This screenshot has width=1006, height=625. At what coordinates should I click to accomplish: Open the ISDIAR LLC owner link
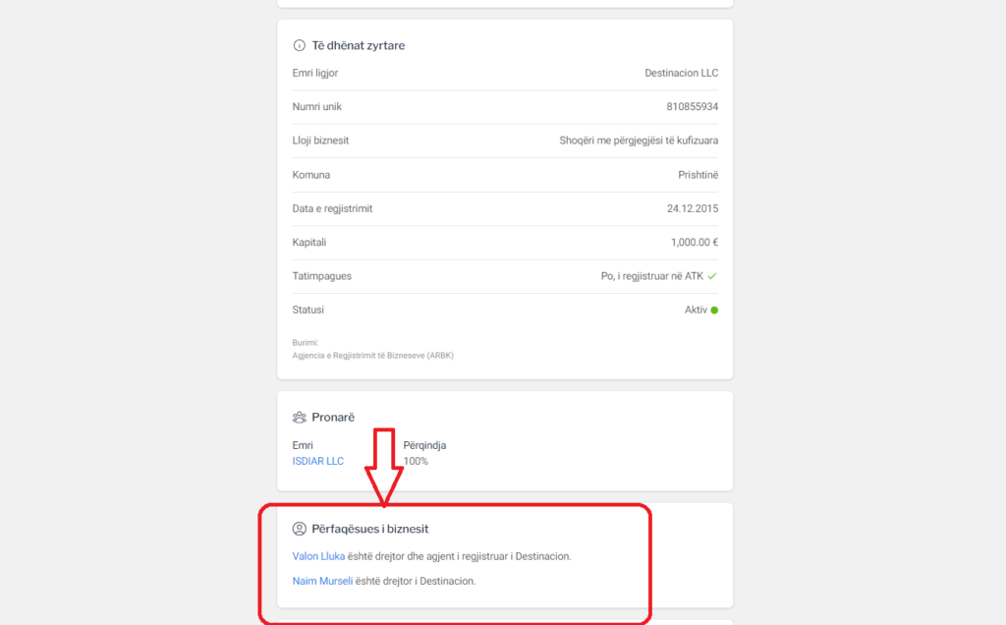pyautogui.click(x=318, y=462)
